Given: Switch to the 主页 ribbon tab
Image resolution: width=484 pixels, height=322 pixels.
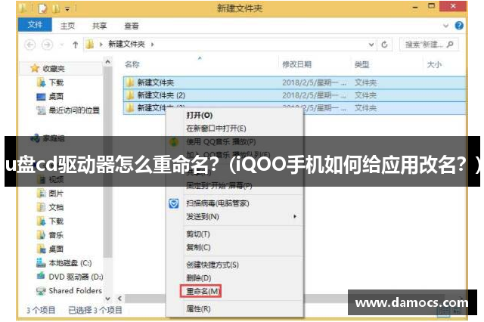Looking at the screenshot, I should click(67, 26).
